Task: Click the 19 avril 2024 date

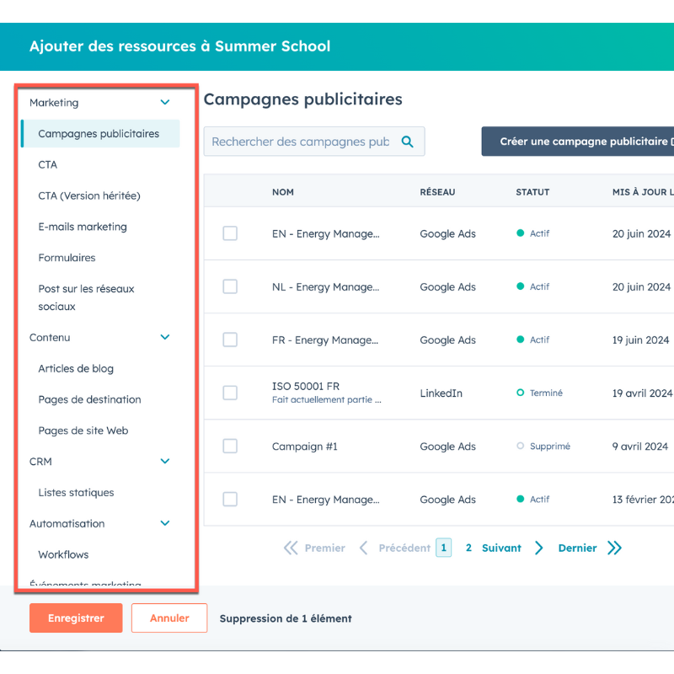Action: click(642, 393)
